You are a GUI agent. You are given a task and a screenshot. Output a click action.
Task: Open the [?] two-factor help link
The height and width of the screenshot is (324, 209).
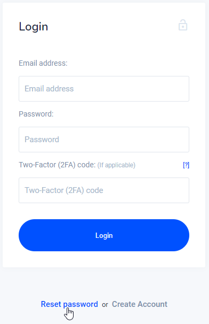pos(186,165)
